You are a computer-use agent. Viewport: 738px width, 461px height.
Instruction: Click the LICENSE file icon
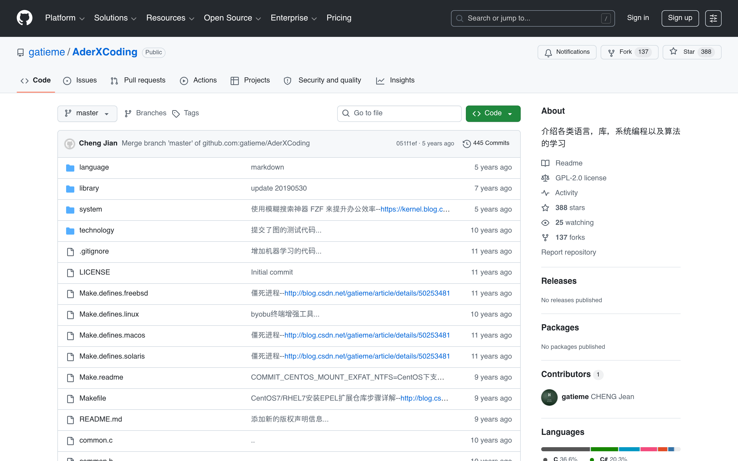tap(70, 273)
